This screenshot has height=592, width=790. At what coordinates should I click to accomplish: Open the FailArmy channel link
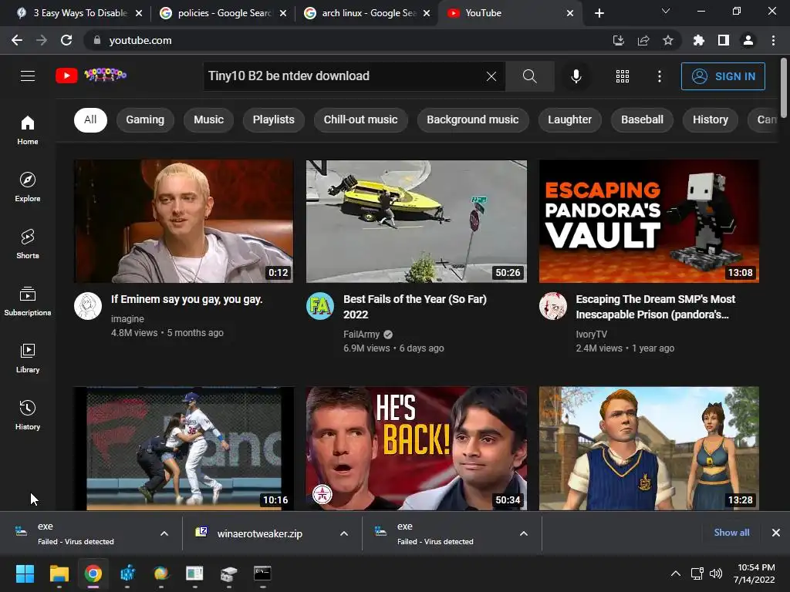point(361,335)
